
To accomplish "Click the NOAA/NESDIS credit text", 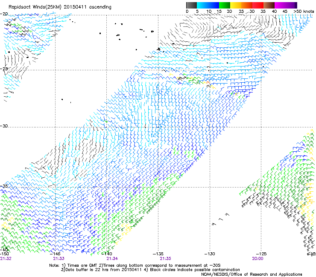I will pos(252,274).
